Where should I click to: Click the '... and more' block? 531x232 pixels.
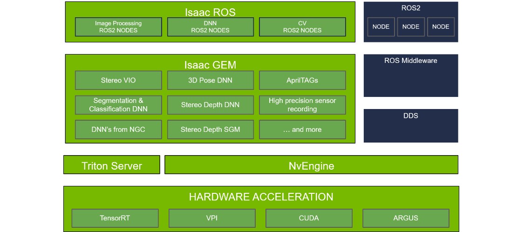(302, 130)
